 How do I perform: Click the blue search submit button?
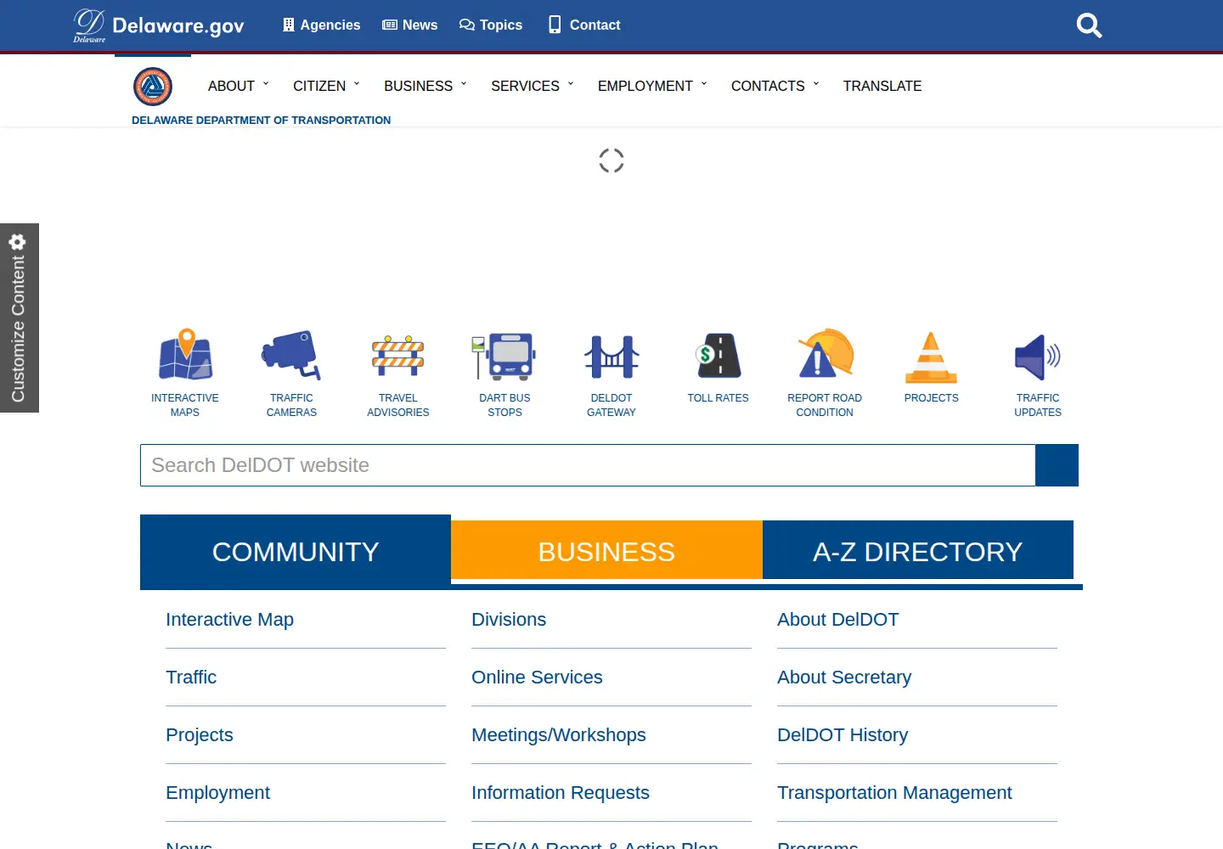pos(1057,465)
